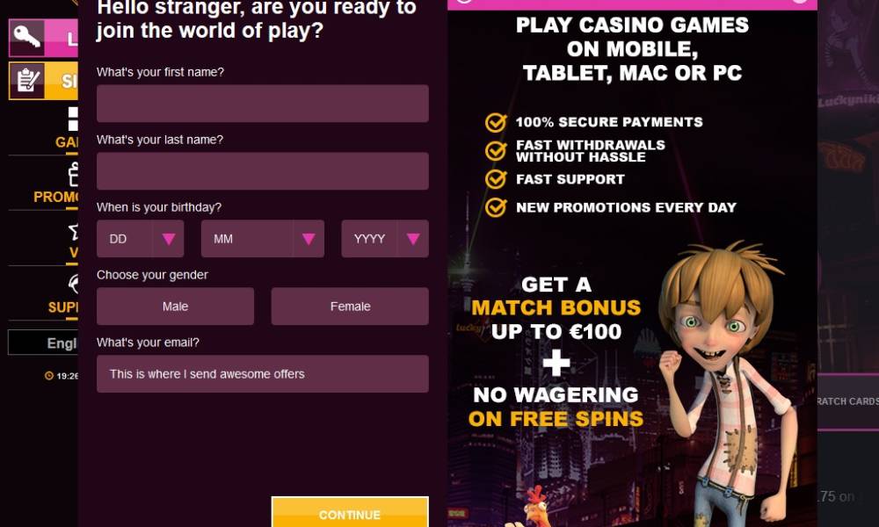Image resolution: width=879 pixels, height=527 pixels.
Task: Click the VIP star icon
Action: tap(74, 231)
